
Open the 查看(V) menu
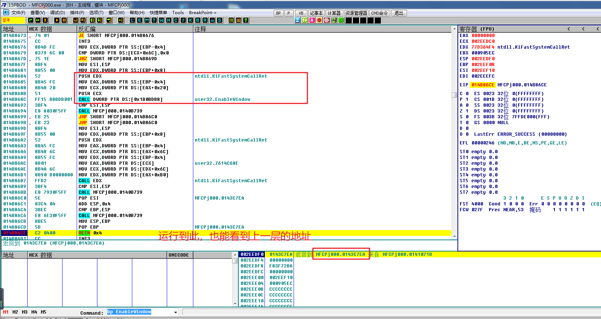pyautogui.click(x=38, y=13)
